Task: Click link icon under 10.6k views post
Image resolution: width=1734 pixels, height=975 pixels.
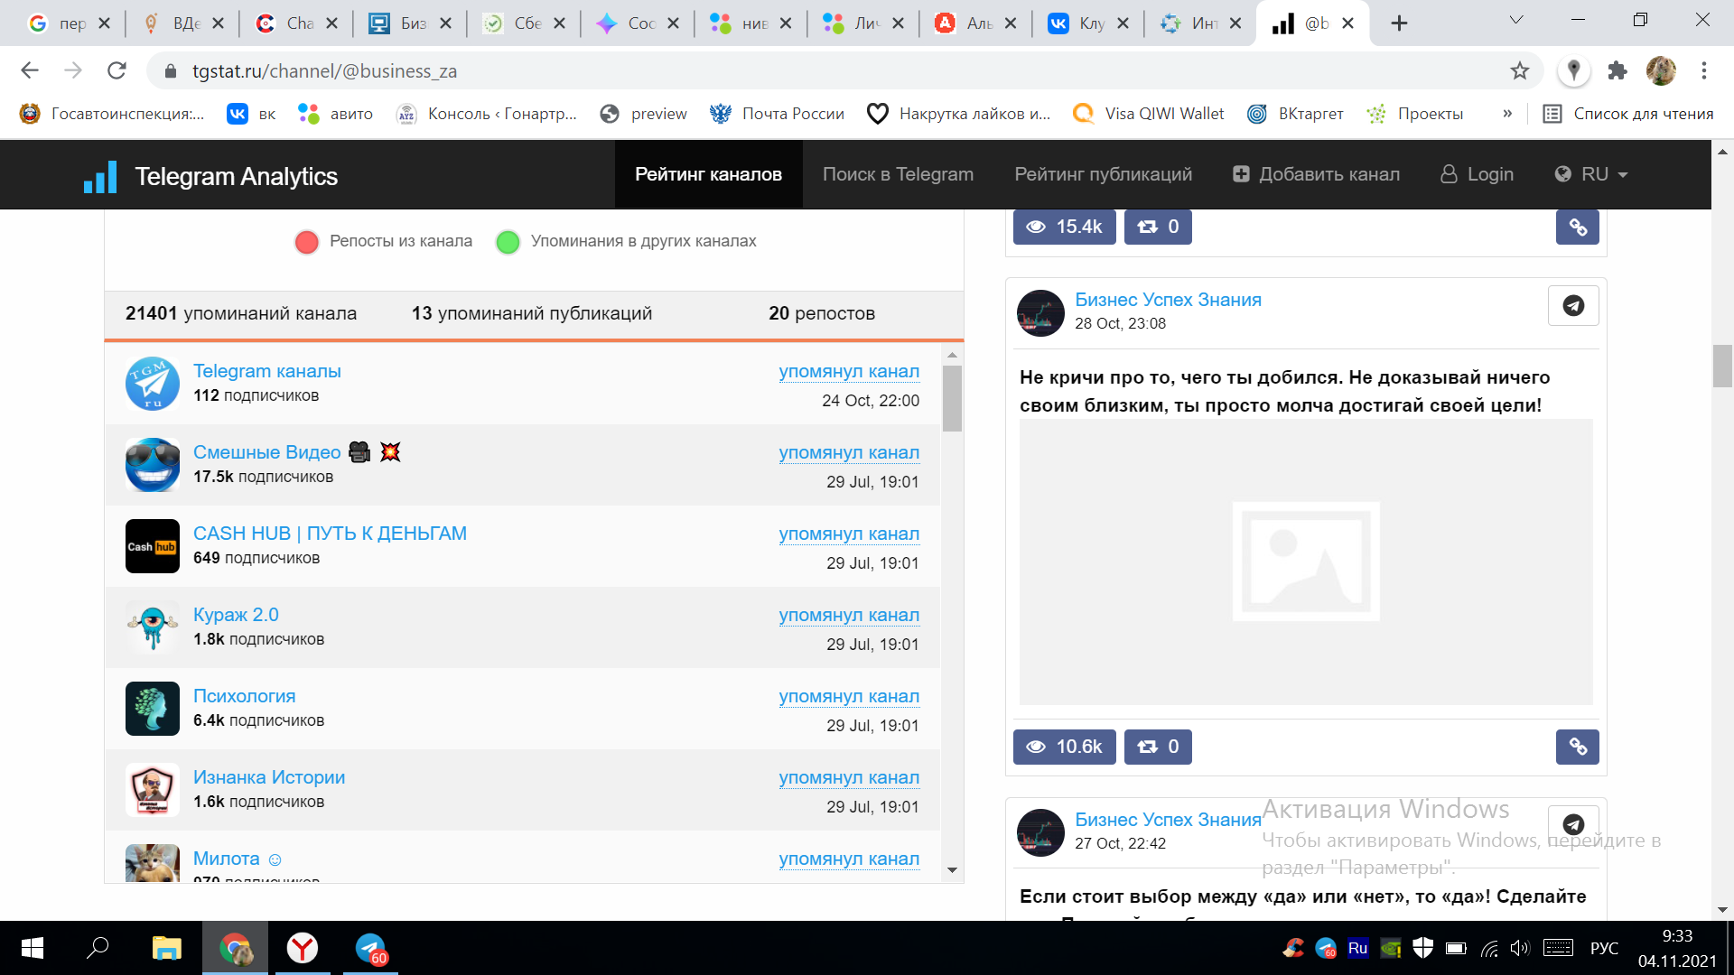Action: tap(1577, 747)
